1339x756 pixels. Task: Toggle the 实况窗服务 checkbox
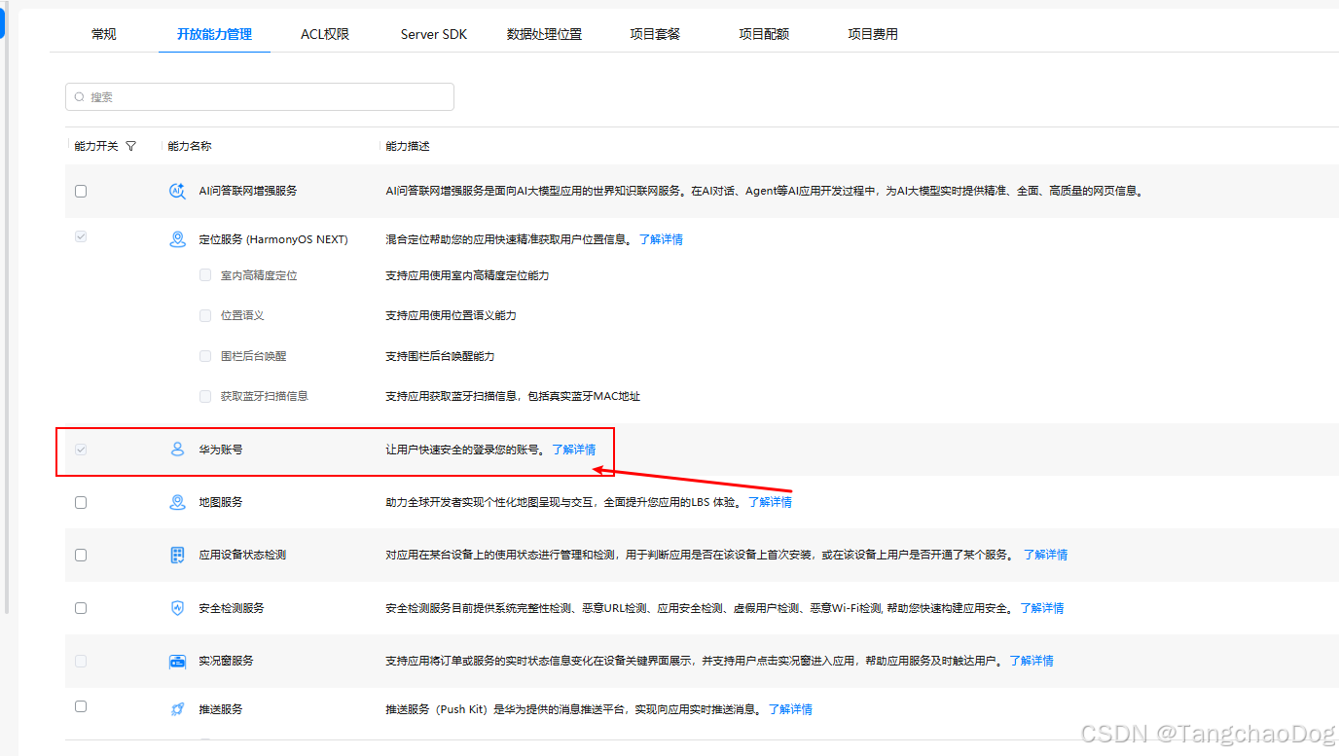[x=81, y=661]
